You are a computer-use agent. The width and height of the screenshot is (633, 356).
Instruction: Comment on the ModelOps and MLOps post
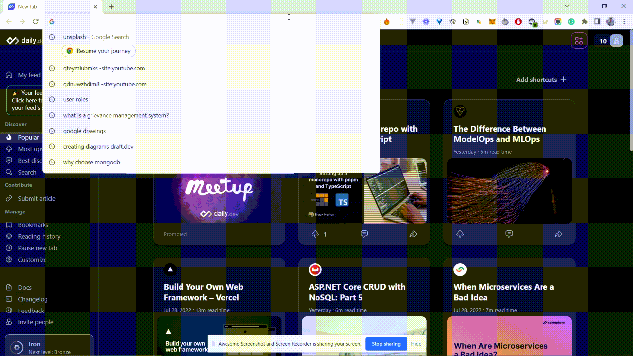click(509, 234)
